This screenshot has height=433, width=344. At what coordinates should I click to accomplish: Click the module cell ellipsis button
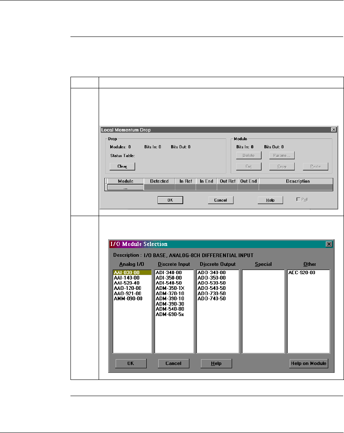click(125, 187)
